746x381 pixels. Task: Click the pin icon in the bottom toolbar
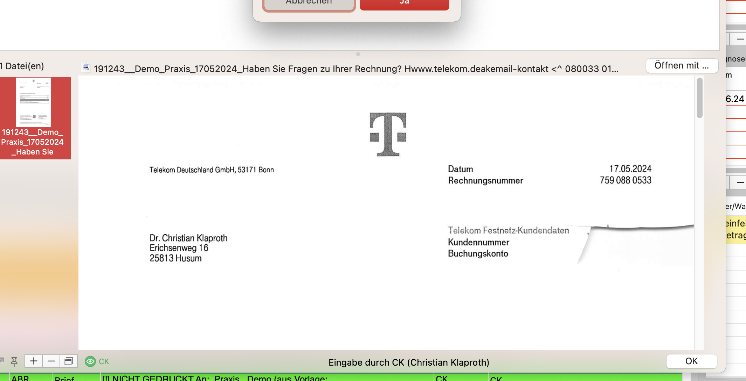tap(14, 361)
